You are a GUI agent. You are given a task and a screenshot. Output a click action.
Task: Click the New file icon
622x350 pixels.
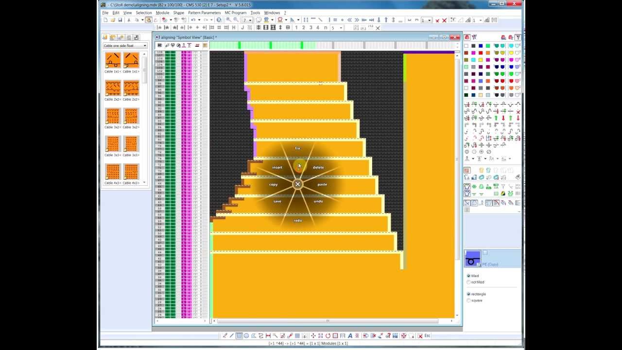pyautogui.click(x=105, y=20)
